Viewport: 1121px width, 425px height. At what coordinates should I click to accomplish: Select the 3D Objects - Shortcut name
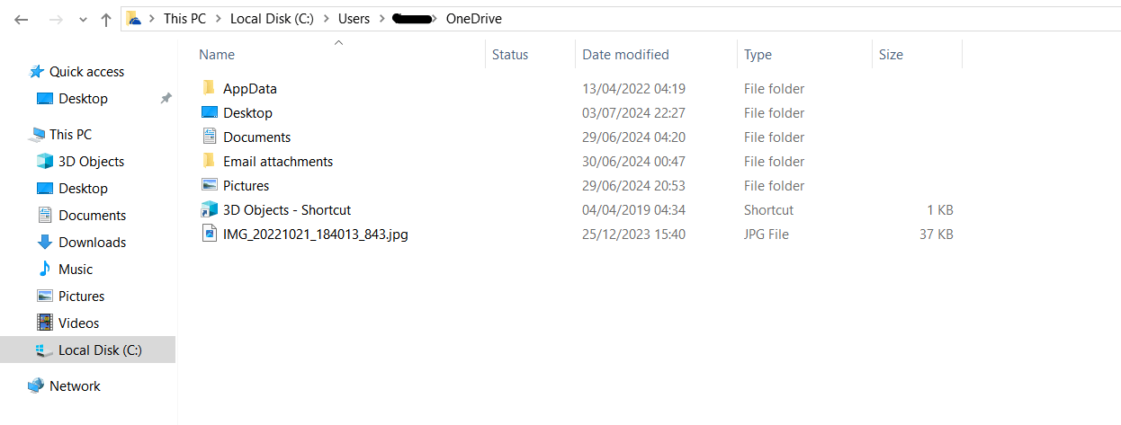287,210
